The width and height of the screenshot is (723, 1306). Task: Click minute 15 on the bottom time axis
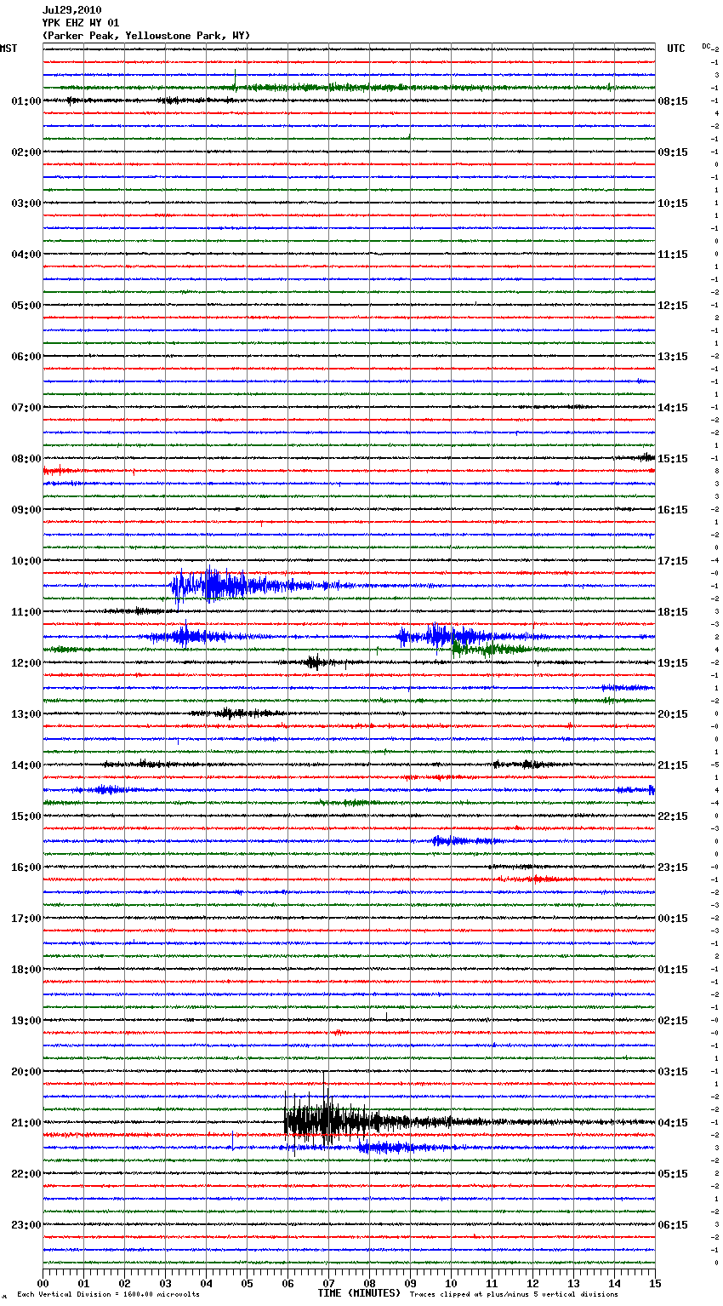[654, 1283]
